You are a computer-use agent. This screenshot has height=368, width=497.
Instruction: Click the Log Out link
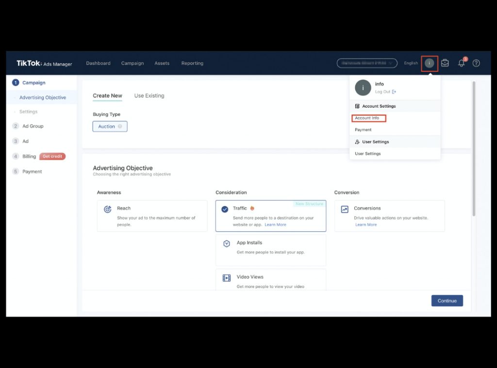click(x=382, y=92)
